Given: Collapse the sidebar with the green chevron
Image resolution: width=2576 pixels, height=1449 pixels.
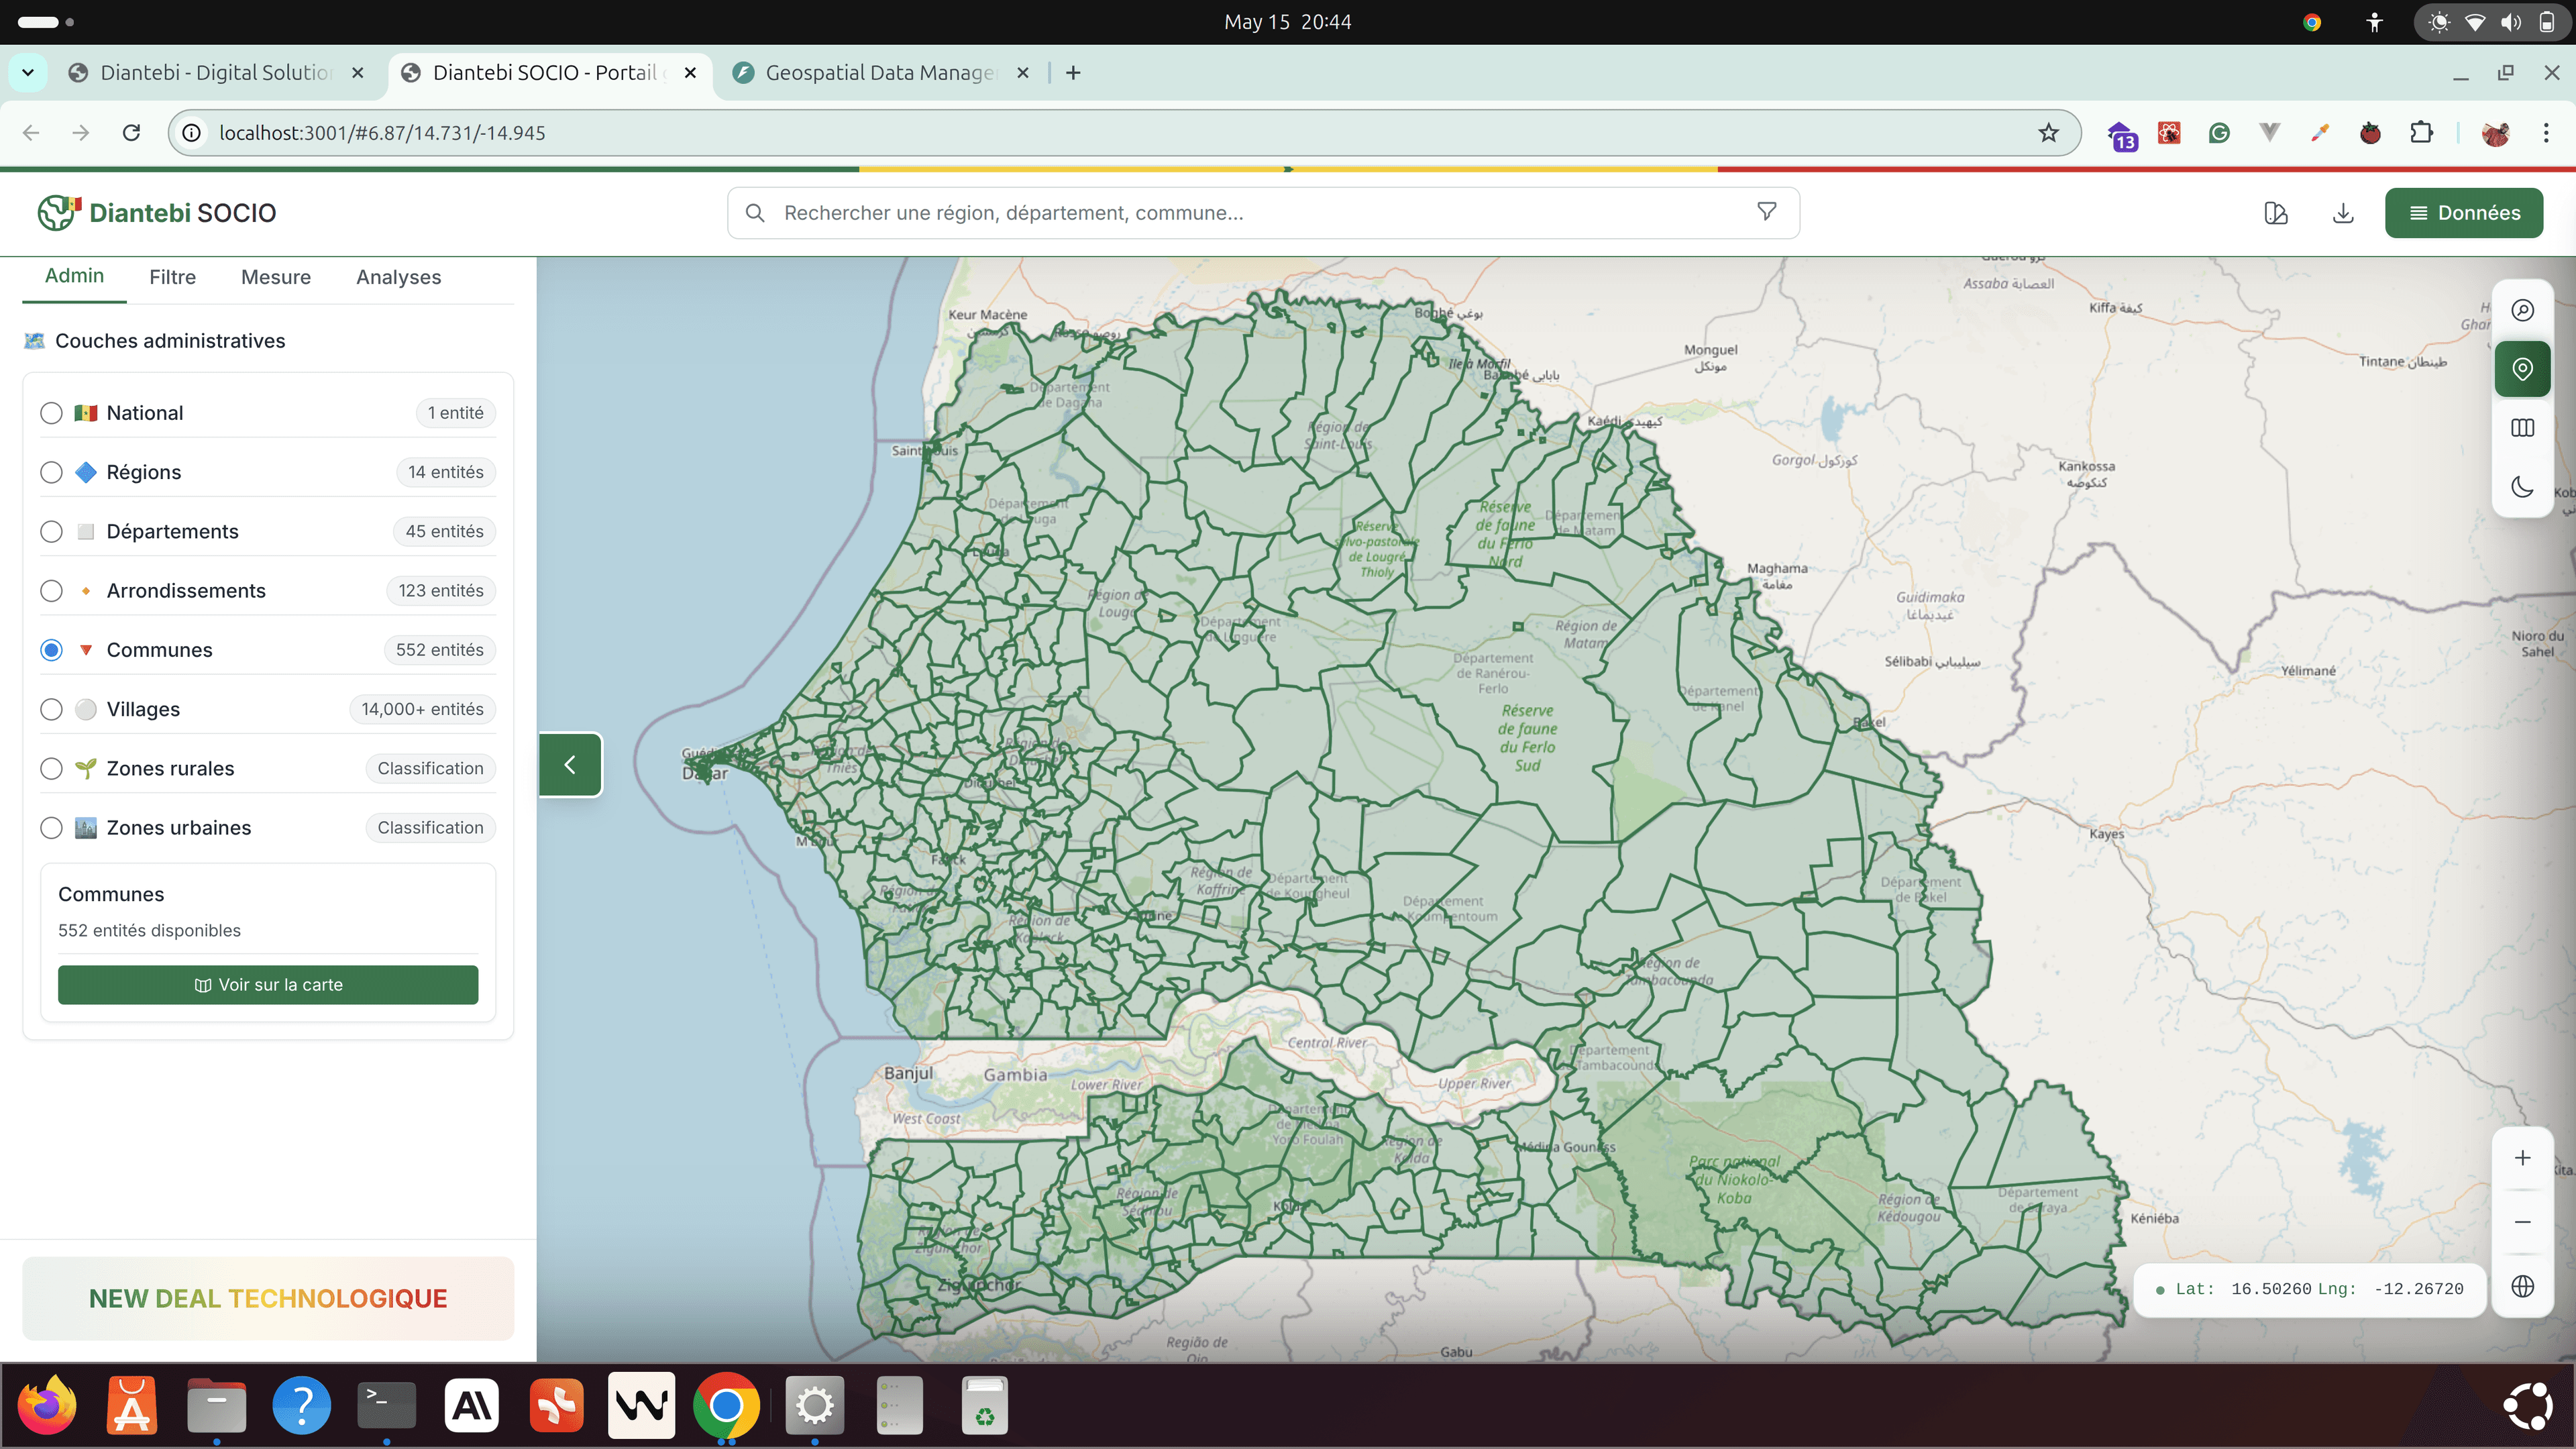Looking at the screenshot, I should click(x=570, y=765).
